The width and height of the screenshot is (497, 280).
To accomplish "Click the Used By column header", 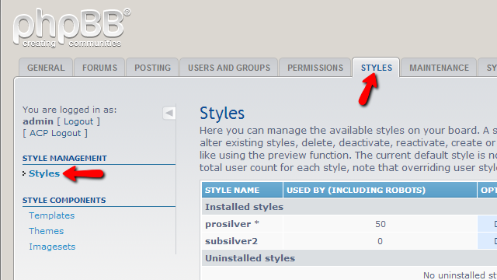I will pyautogui.click(x=380, y=190).
